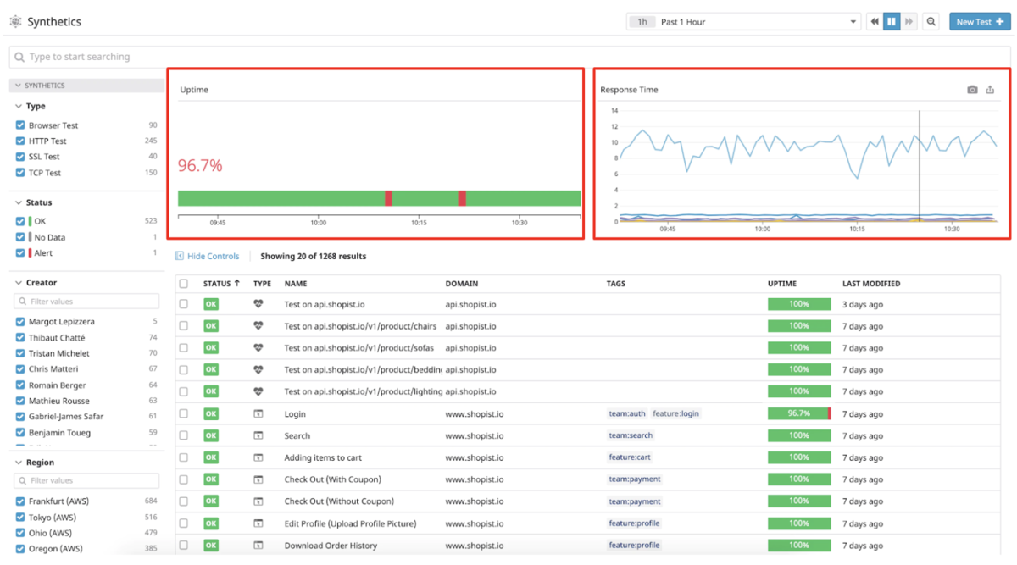The width and height of the screenshot is (1017, 565).
Task: Open the Check Out (With Coupon) test
Action: pos(333,479)
